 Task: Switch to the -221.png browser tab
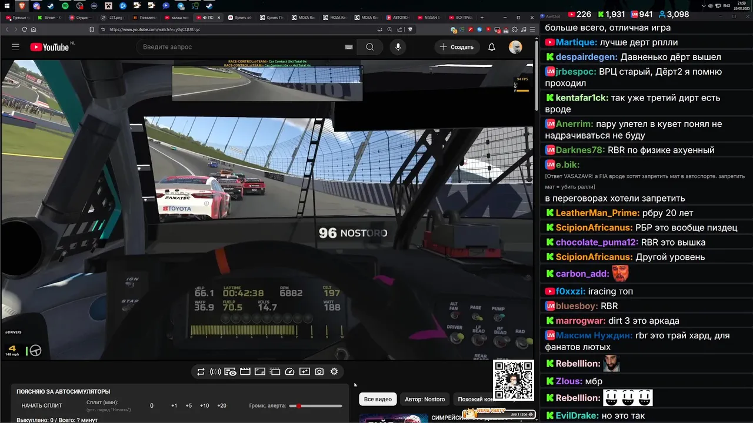click(113, 18)
